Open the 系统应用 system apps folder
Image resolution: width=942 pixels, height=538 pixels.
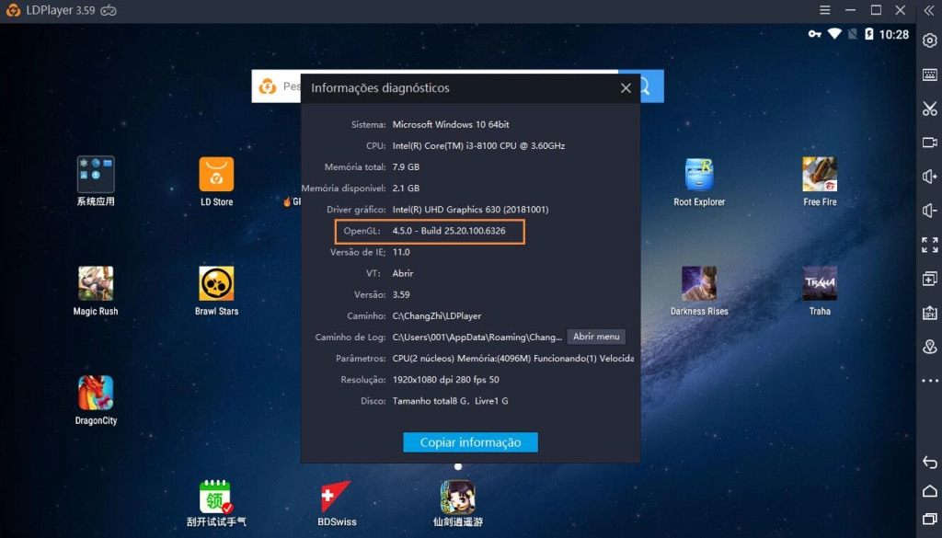(96, 181)
